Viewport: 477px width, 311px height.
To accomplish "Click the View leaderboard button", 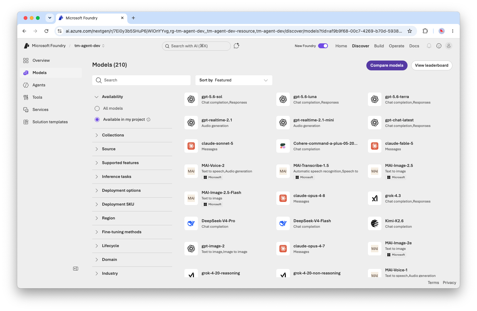I will point(432,65).
